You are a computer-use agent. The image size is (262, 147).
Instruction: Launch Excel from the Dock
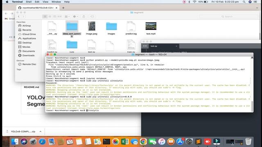125,142
